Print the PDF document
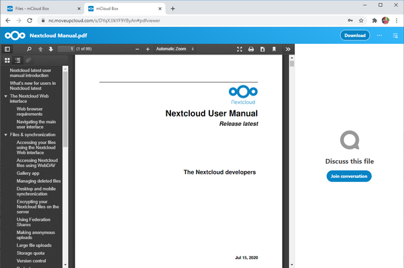Screen dimensions: 404x268 (251, 49)
